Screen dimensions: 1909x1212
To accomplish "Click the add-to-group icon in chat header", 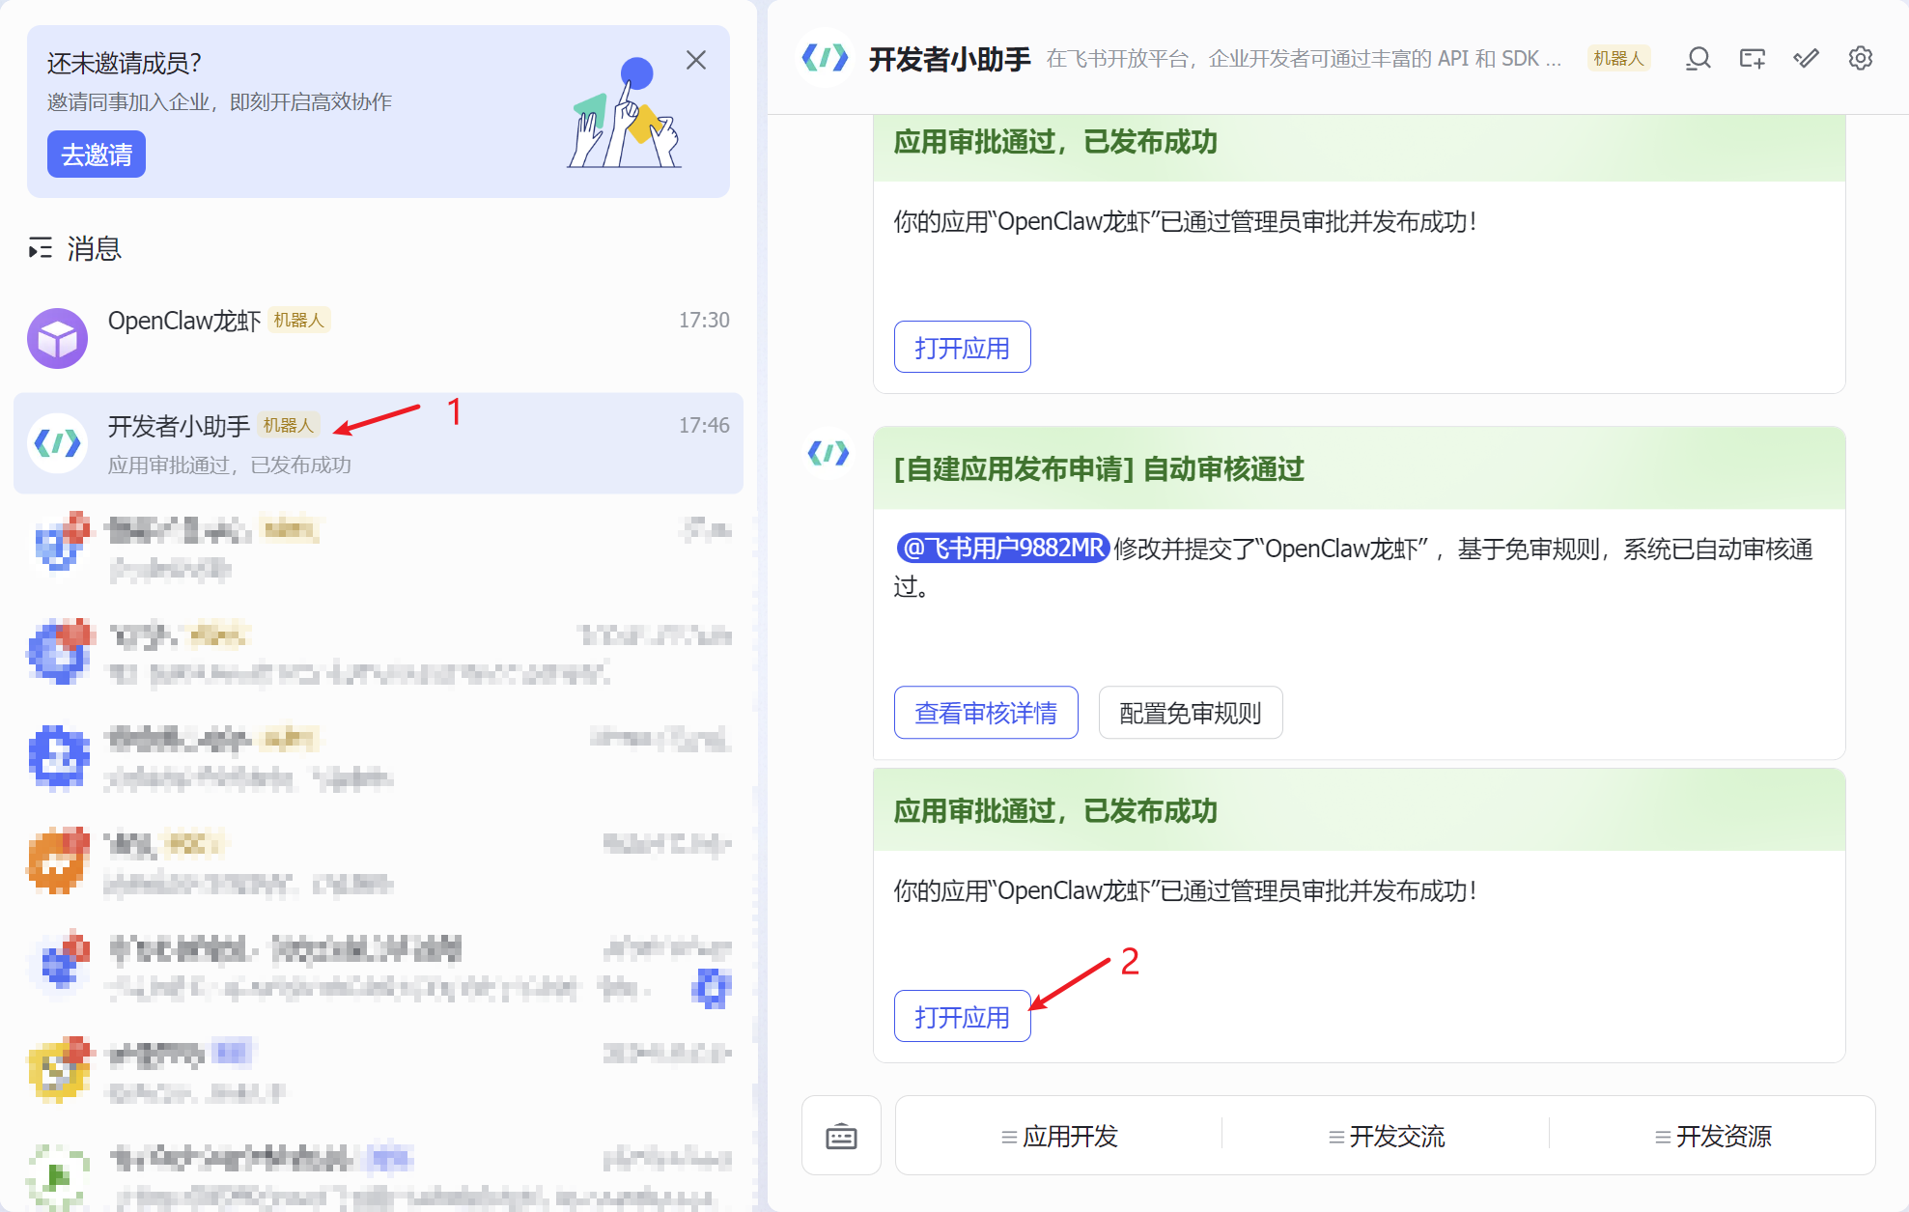I will point(1753,59).
